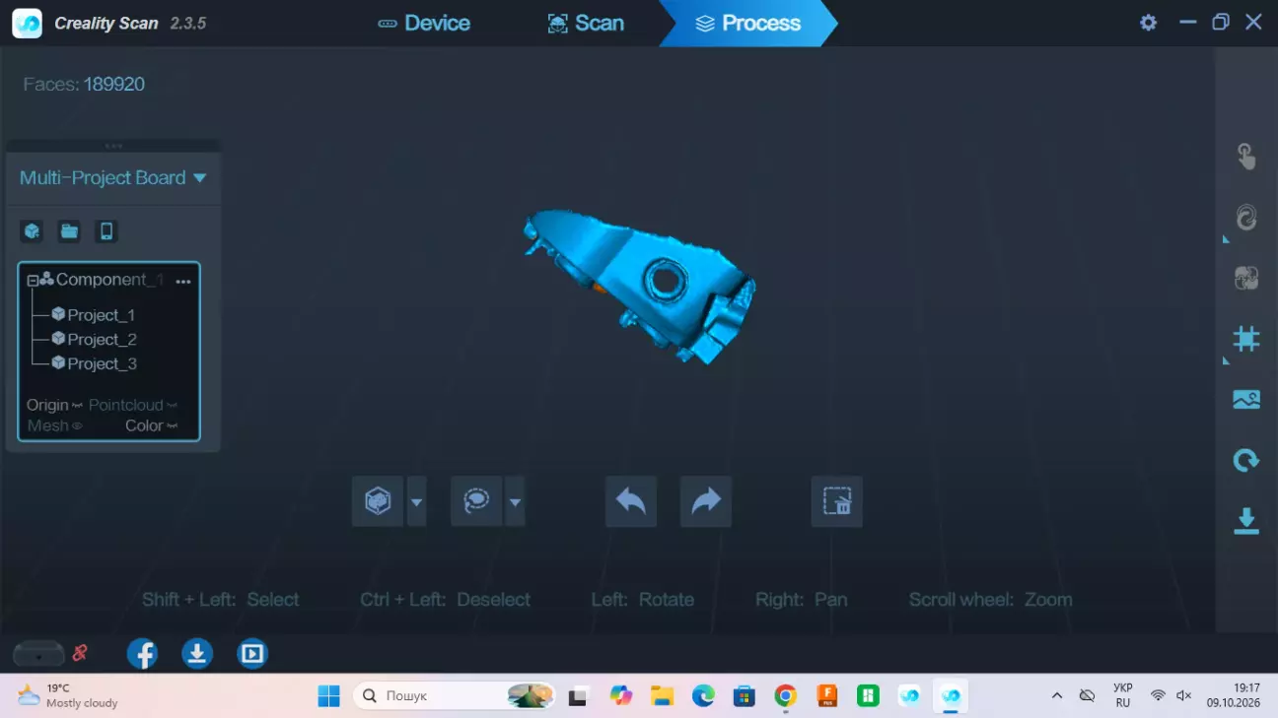Click the Faces count value 189920
1278x718 pixels.
click(114, 84)
